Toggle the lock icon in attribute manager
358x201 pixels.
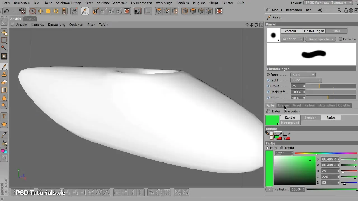(x=346, y=10)
